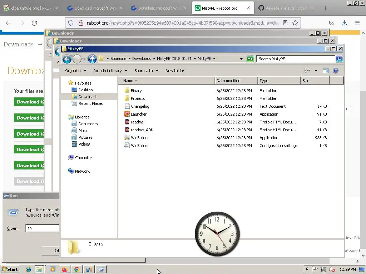The width and height of the screenshot is (366, 274).
Task: Expand Include in library dropdown
Action: click(x=110, y=71)
